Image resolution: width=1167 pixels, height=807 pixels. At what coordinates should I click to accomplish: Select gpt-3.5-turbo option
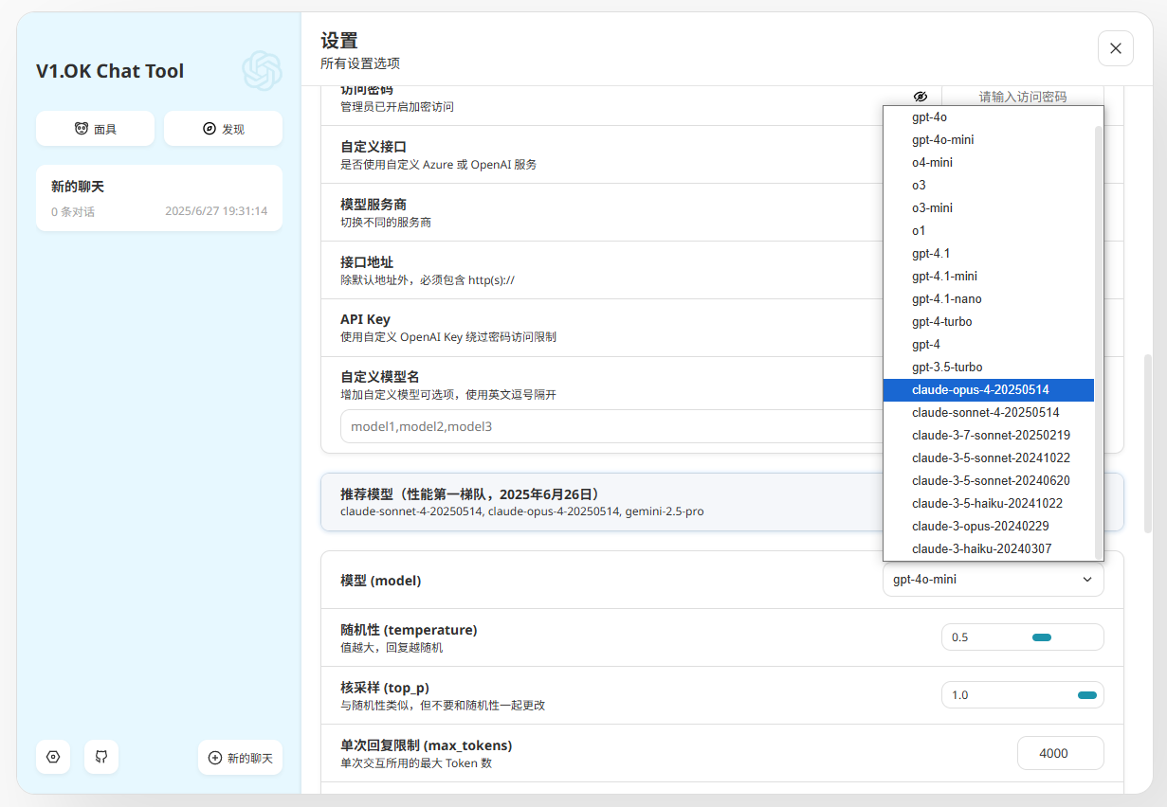(988, 368)
